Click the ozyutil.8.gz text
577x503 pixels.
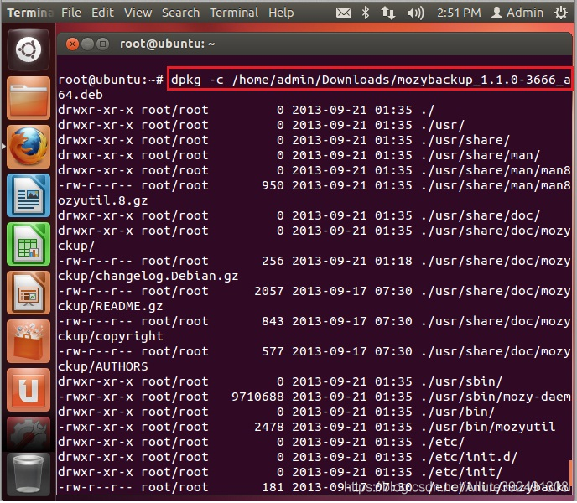(x=102, y=201)
